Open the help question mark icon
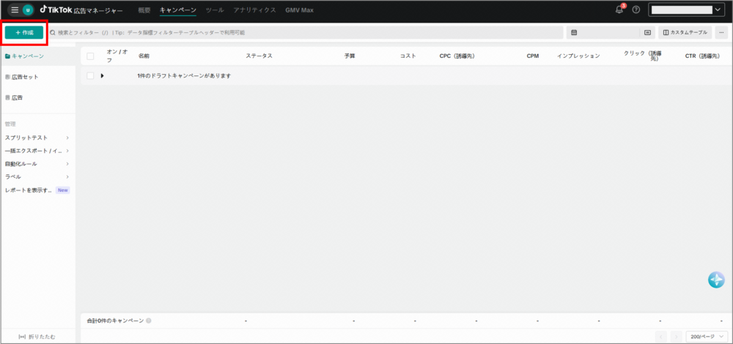 [636, 10]
